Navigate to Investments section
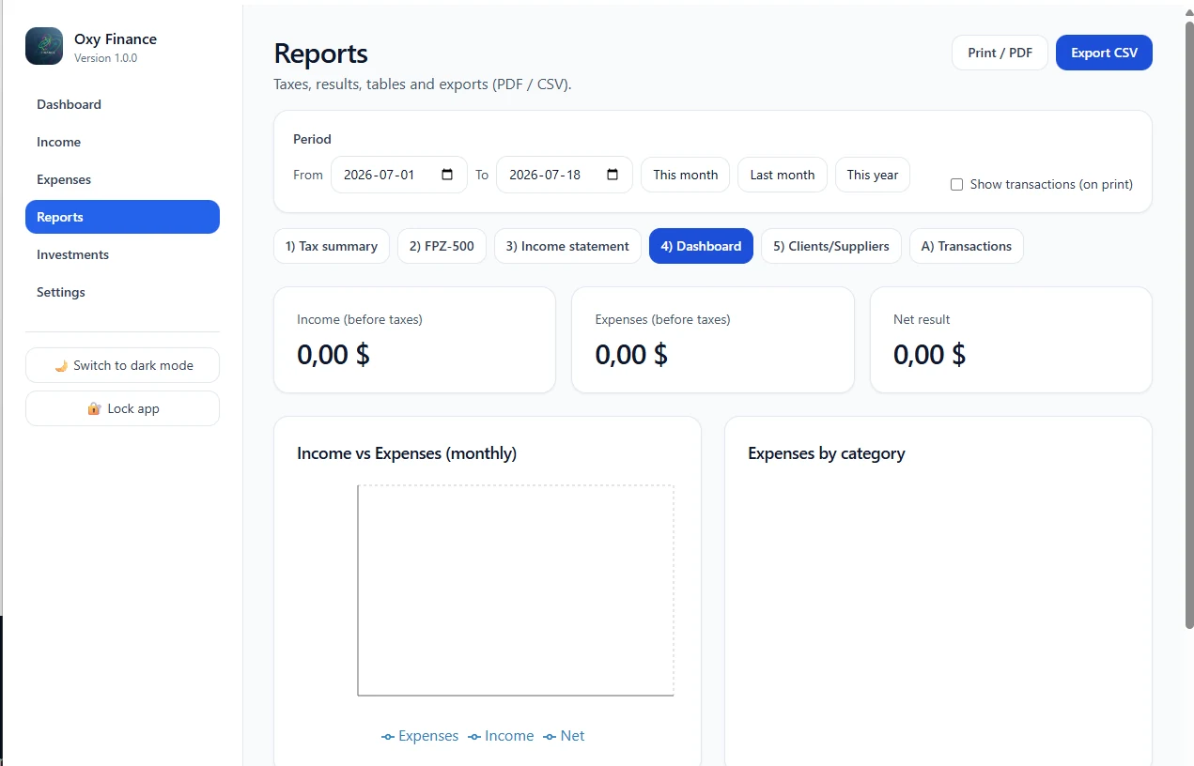1194x766 pixels. 122,254
